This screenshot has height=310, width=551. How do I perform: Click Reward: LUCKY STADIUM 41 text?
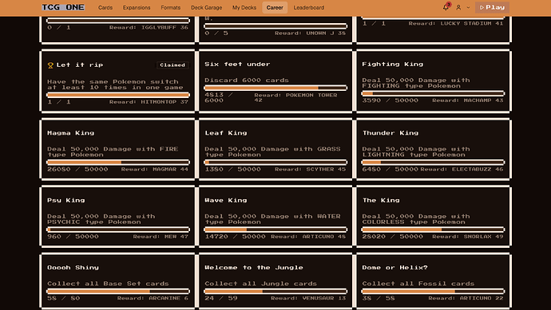click(456, 23)
